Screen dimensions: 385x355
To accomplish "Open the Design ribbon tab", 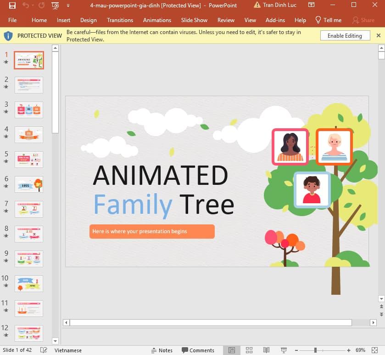I will pos(88,20).
